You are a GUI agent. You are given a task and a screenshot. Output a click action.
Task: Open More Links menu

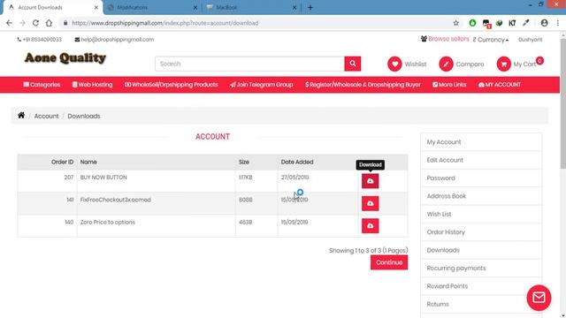[x=449, y=85]
